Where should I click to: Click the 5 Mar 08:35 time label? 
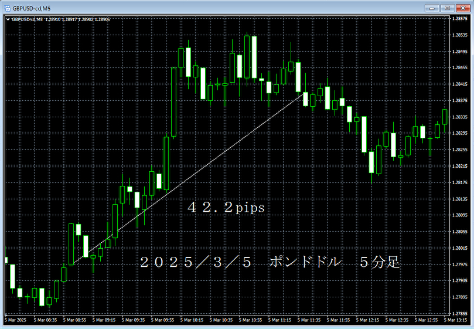[46, 320]
